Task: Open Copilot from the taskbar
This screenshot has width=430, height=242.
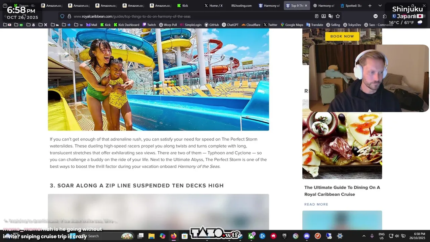Action: pyautogui.click(x=163, y=236)
